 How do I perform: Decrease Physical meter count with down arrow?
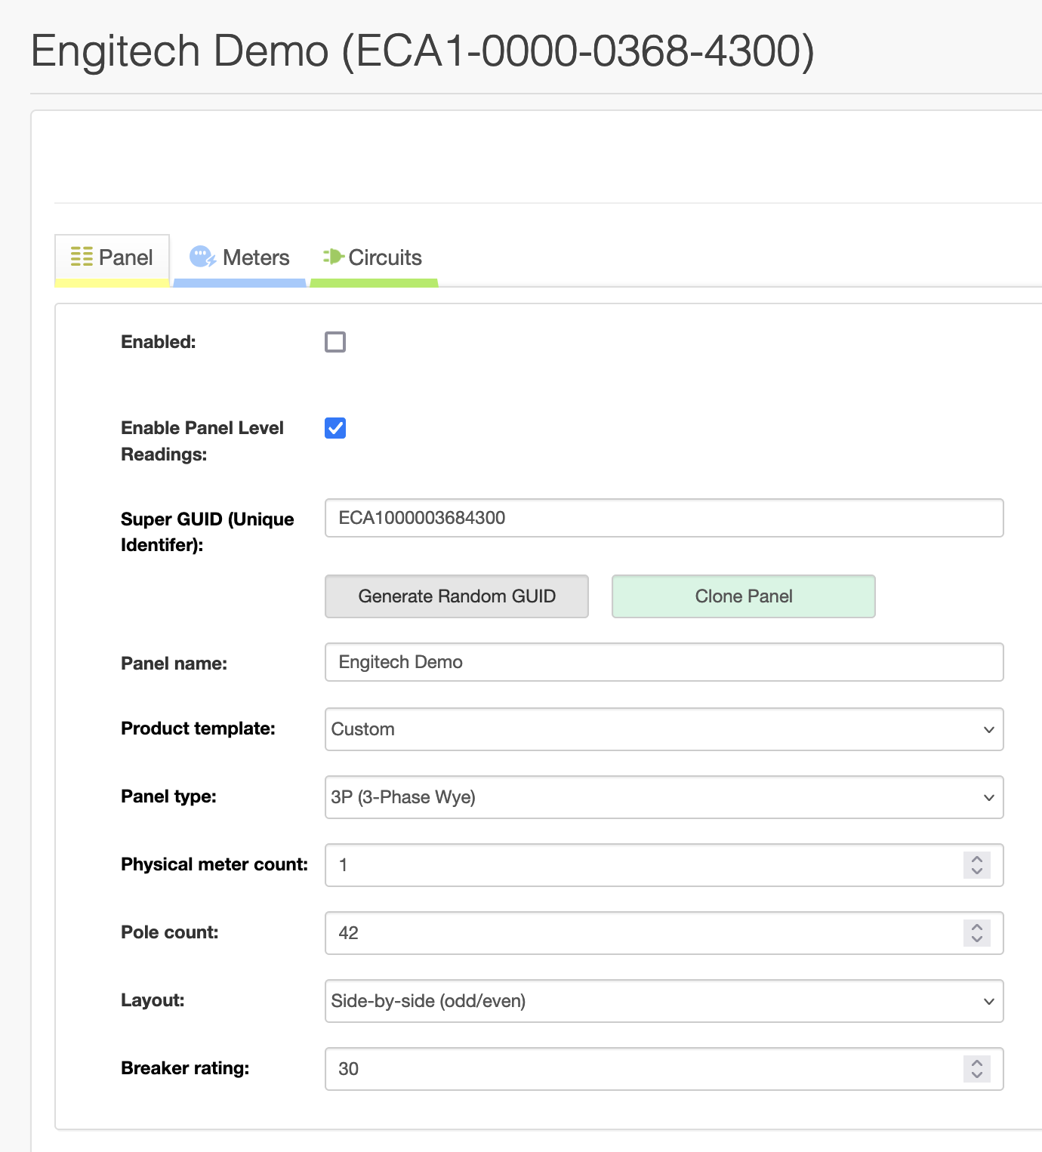tap(976, 871)
